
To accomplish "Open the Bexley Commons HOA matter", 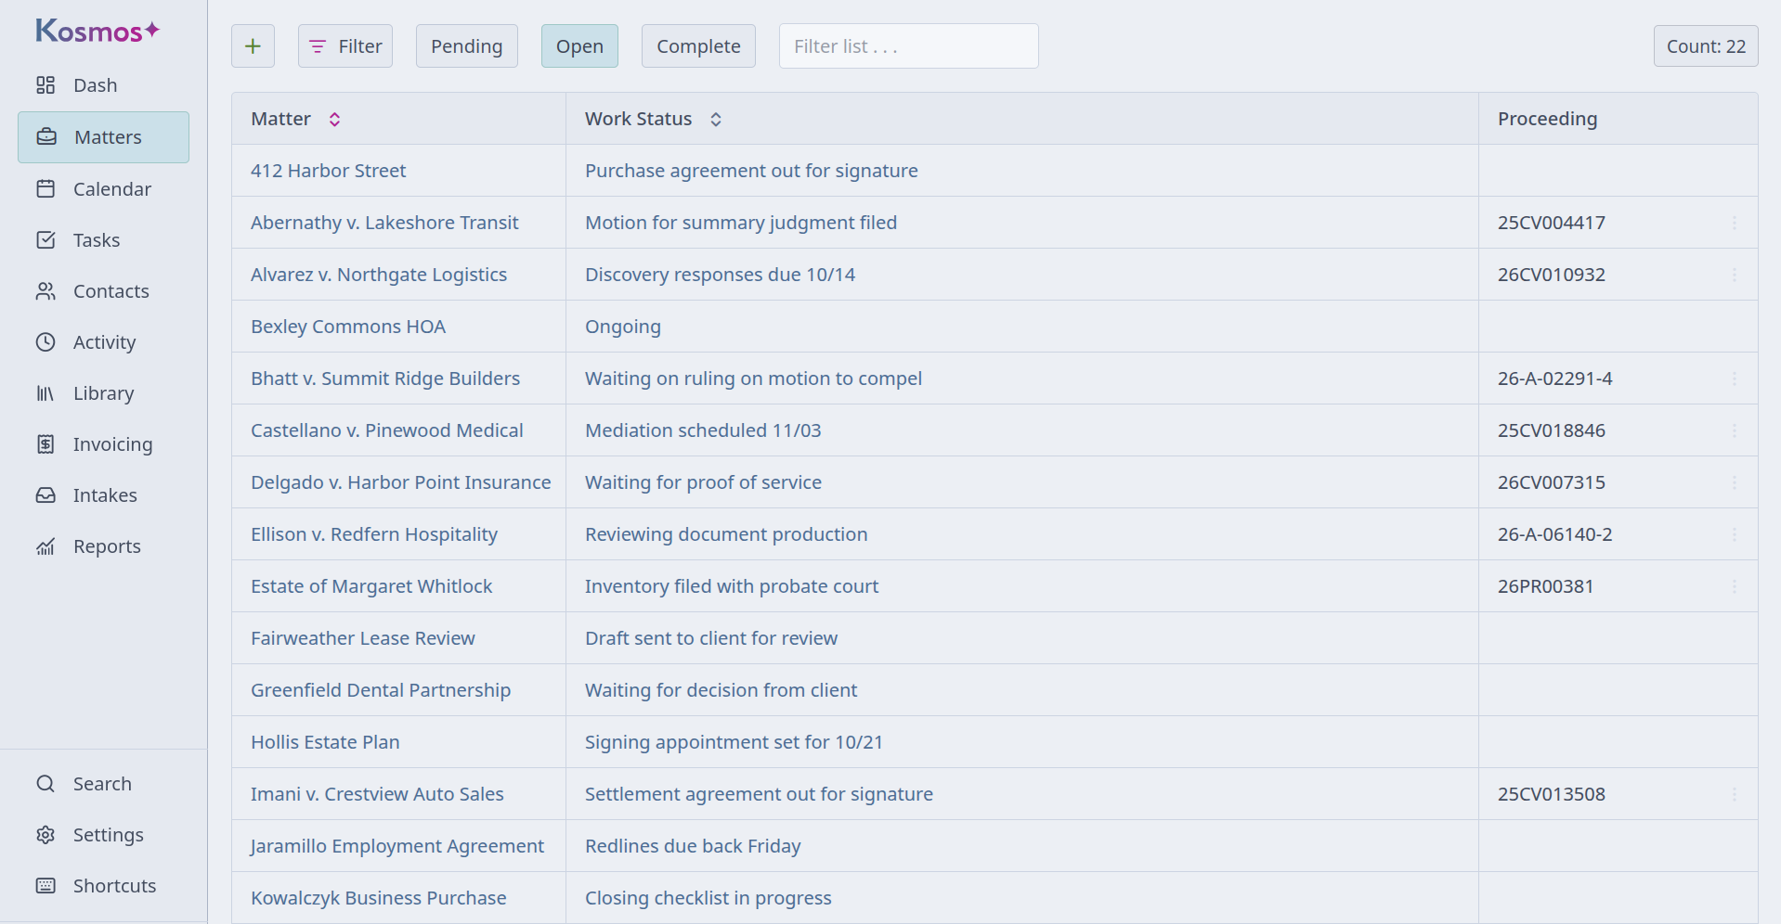I will [x=348, y=327].
